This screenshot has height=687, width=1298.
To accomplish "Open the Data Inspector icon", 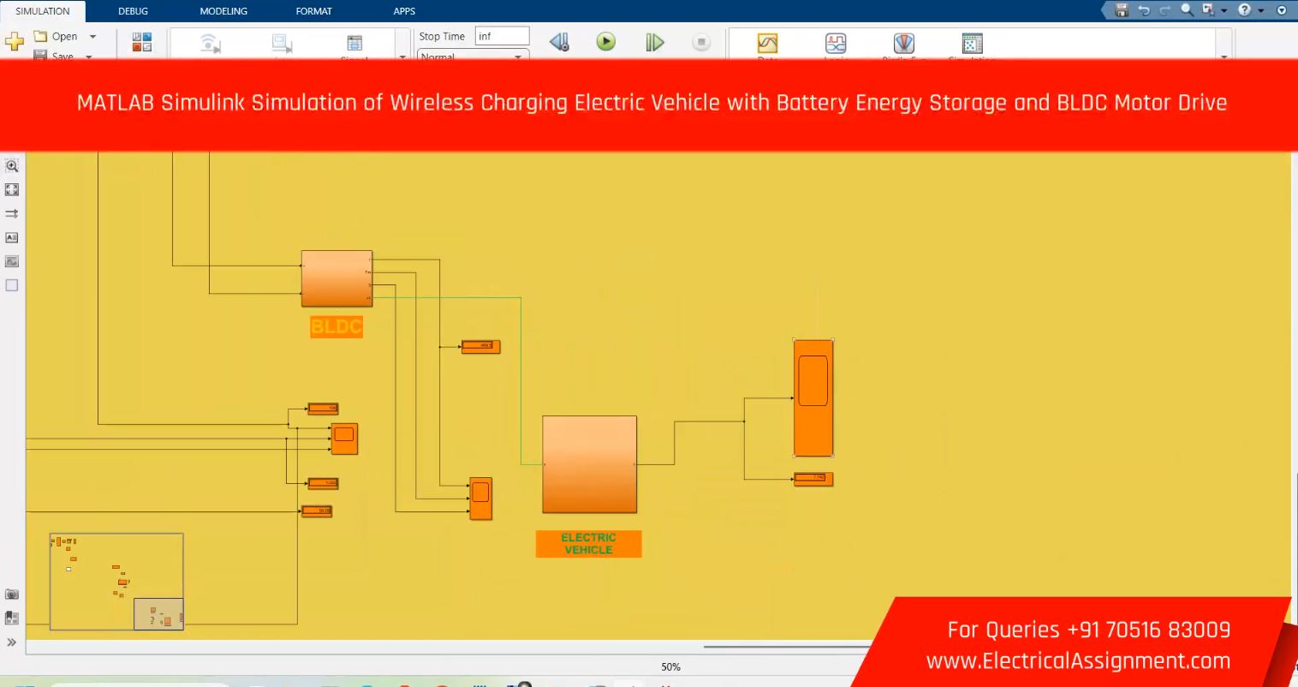I will coord(767,43).
